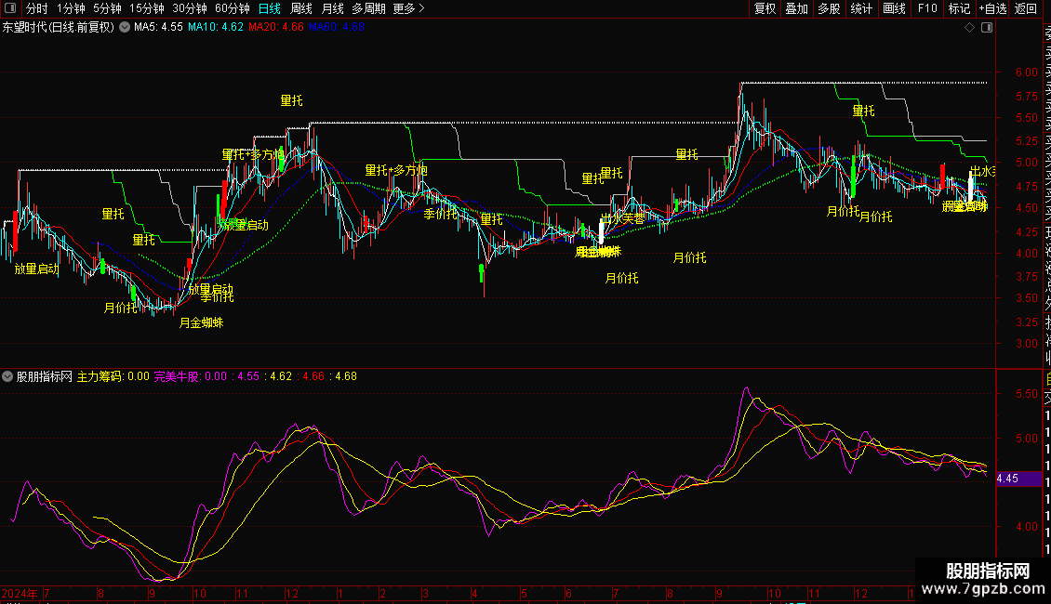Select the 1分钟 period tab
Screen dimensions: 1051x604
pos(71,8)
